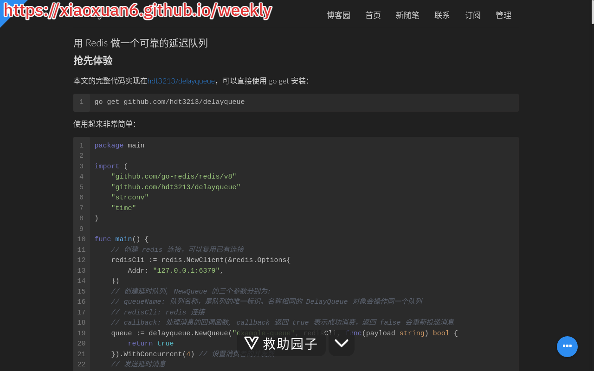Open the 博客园 navigation link
The height and width of the screenshot is (371, 594).
pyautogui.click(x=338, y=15)
